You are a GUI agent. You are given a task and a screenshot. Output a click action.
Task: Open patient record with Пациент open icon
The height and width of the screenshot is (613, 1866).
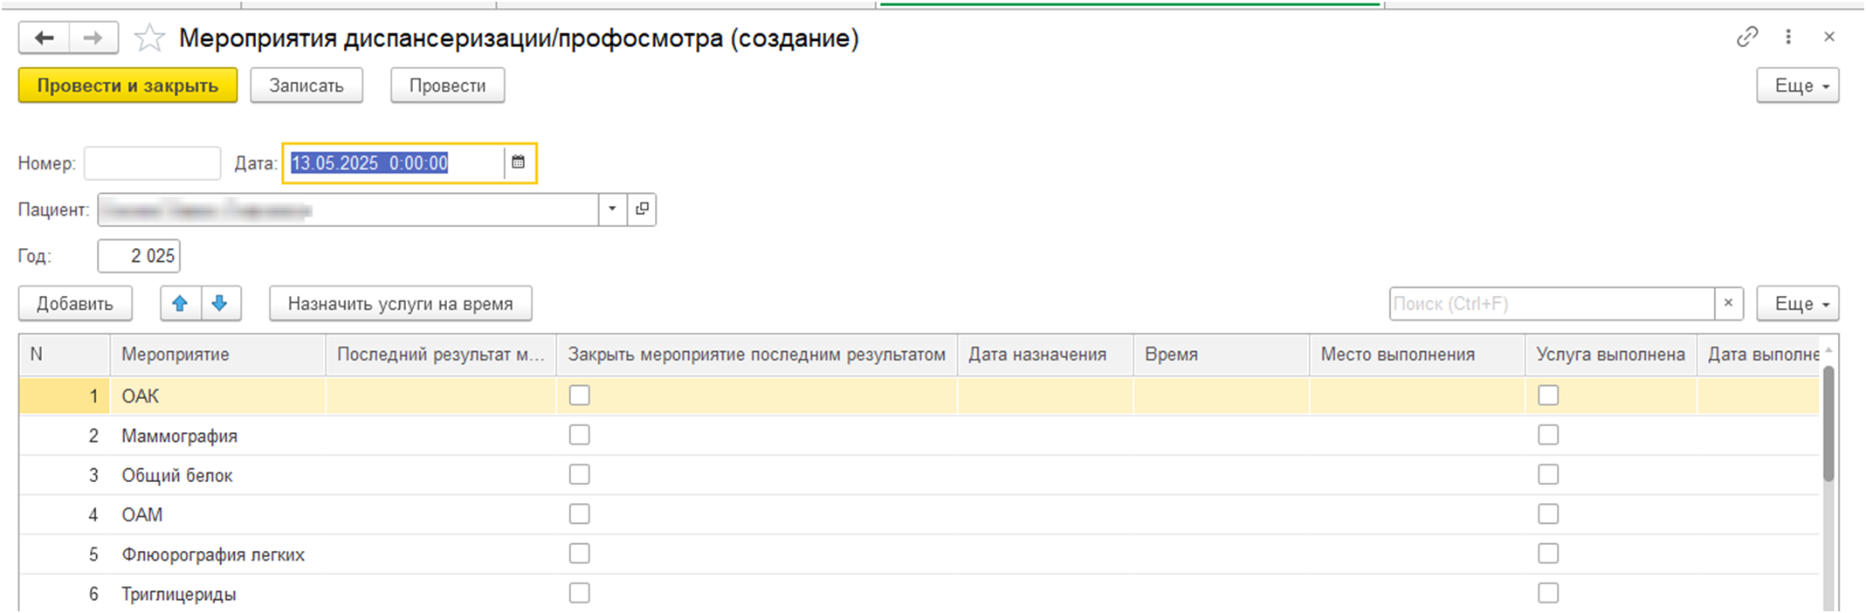pyautogui.click(x=642, y=210)
